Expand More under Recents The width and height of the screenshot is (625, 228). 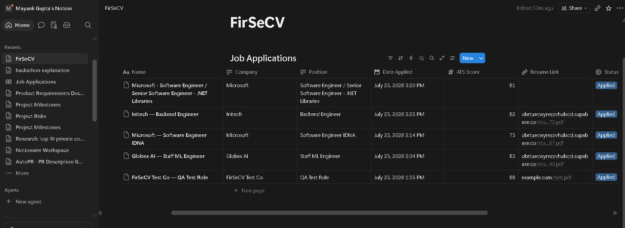(x=45, y=173)
